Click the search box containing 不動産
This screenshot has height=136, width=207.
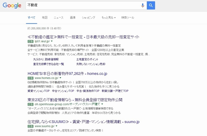83,5
